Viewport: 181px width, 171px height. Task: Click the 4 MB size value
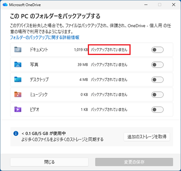(x=84, y=80)
